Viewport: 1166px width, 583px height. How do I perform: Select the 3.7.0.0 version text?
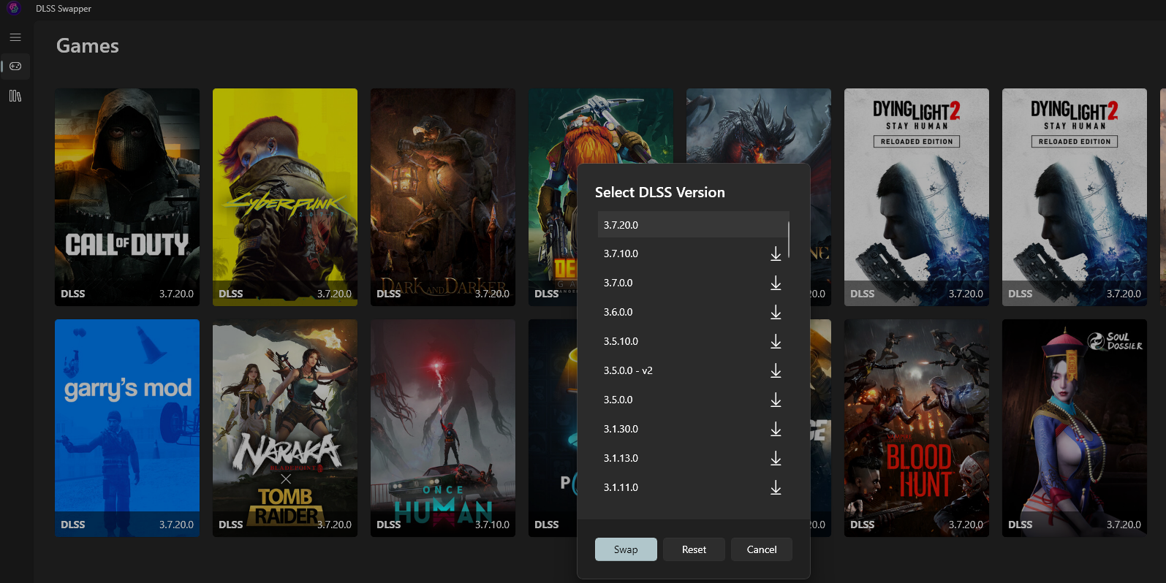click(x=618, y=283)
